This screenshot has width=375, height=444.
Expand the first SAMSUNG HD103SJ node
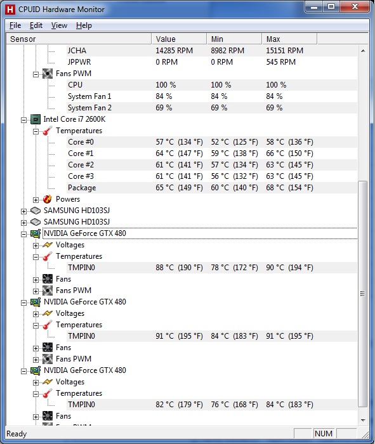(x=23, y=211)
